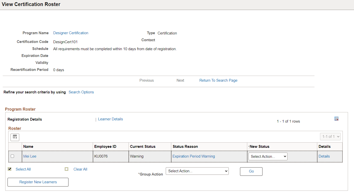The height and width of the screenshot is (196, 354).
Task: Click the Register New Learners button
Action: (38, 182)
